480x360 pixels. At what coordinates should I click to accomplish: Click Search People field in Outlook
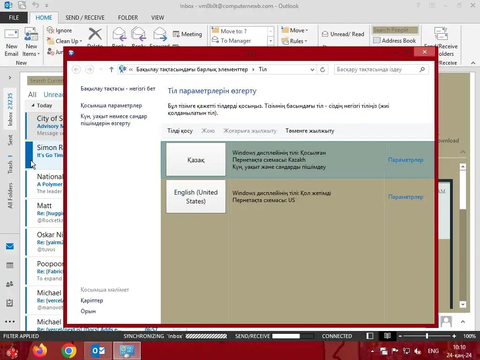[395, 30]
